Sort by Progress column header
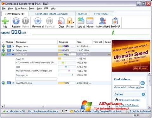The height and width of the screenshot is (118, 152). point(67,42)
